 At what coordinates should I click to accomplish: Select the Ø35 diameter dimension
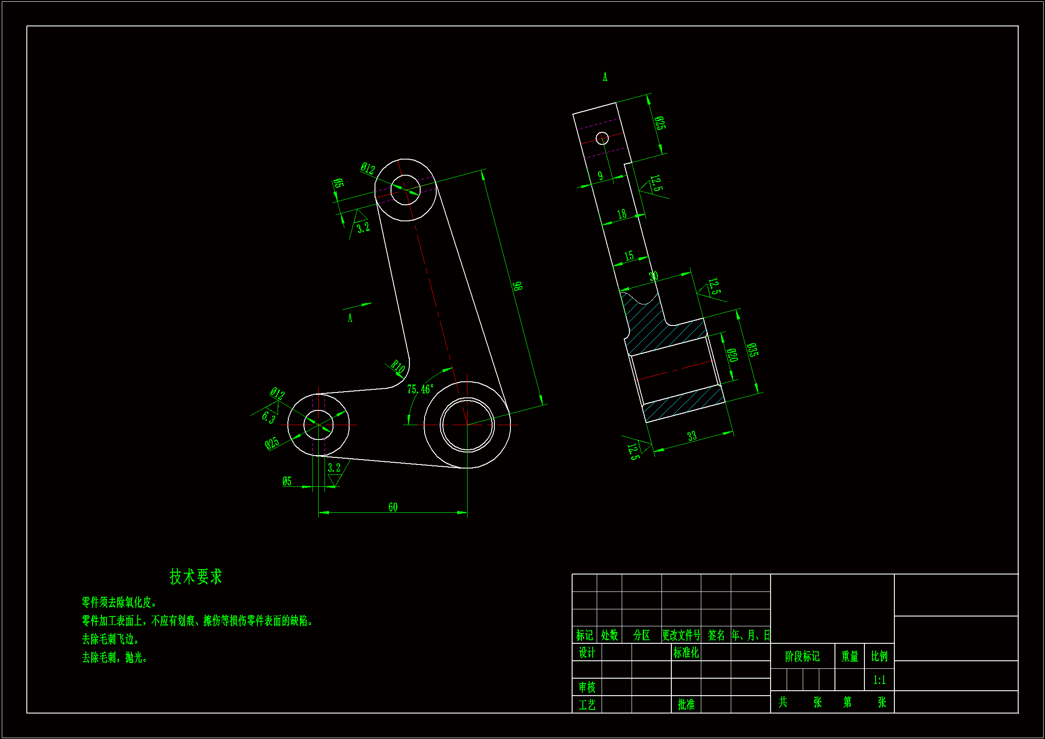[x=752, y=350]
